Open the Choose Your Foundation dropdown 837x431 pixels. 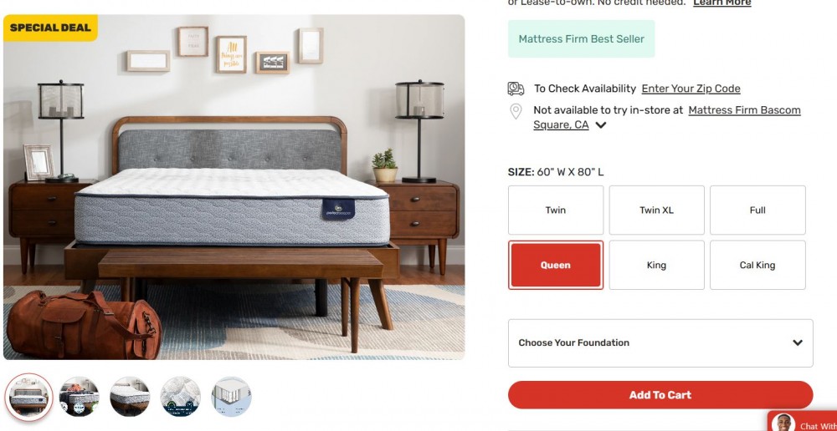coord(660,343)
